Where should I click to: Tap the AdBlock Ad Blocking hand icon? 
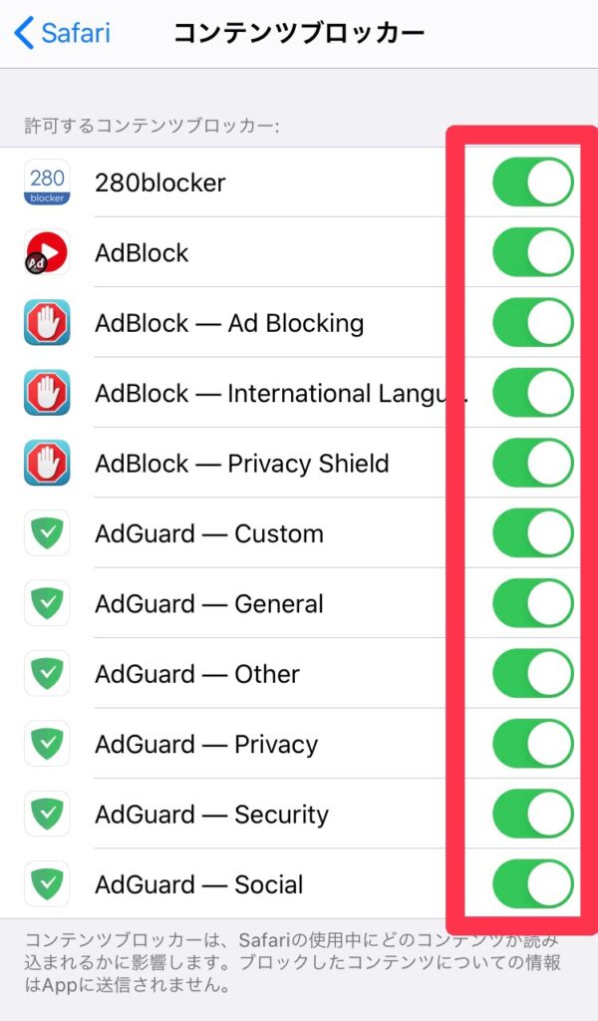coord(47,323)
